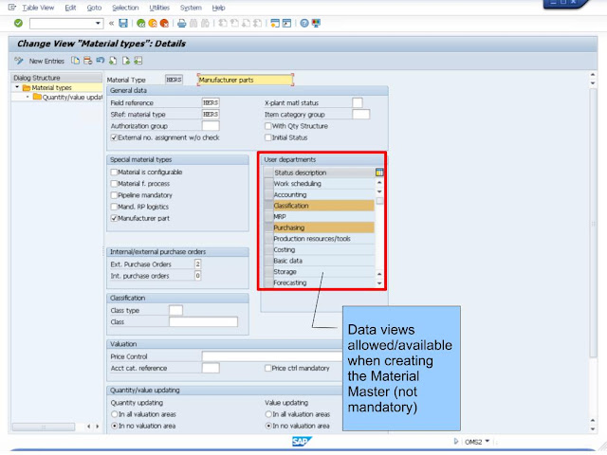Open the Edit menu
This screenshot has height=455, width=607.
pyautogui.click(x=70, y=8)
